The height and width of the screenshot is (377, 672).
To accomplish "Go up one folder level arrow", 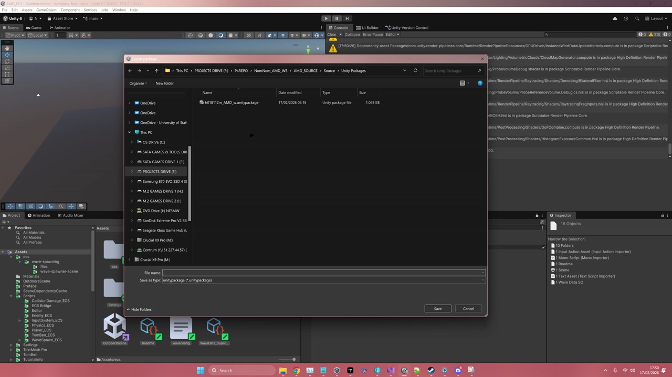I will tap(156, 70).
